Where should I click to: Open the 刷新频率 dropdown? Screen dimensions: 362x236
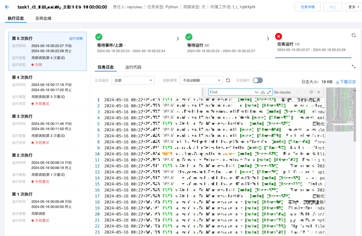point(201,80)
